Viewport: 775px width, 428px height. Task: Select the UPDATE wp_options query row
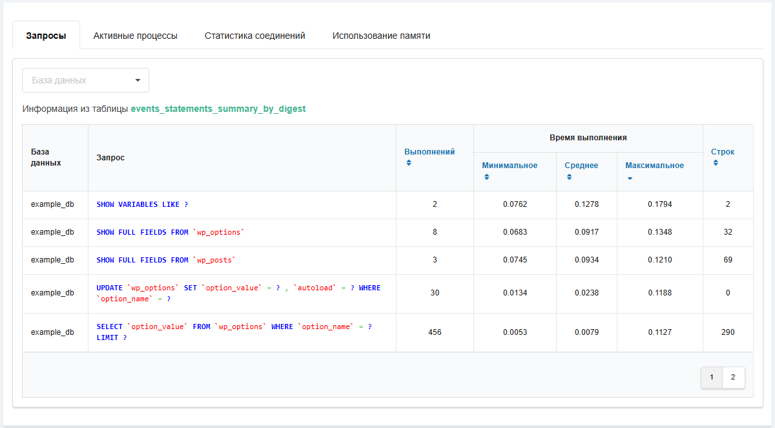pos(239,292)
